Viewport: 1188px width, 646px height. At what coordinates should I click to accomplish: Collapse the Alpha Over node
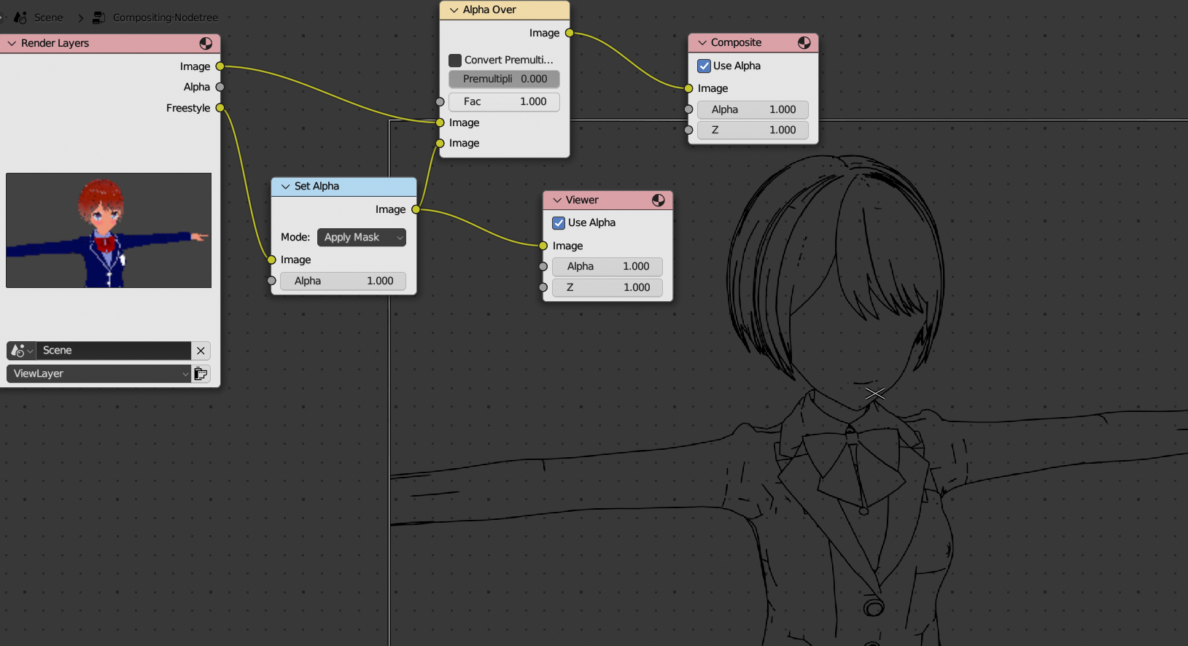(454, 9)
